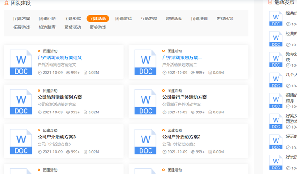Click the views eye icon of 公司旅游活动策划方案
297x174 pixels.
click(68, 112)
